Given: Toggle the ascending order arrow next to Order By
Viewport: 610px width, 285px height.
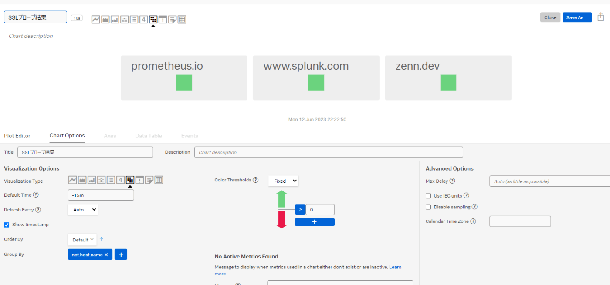Looking at the screenshot, I should (x=102, y=239).
